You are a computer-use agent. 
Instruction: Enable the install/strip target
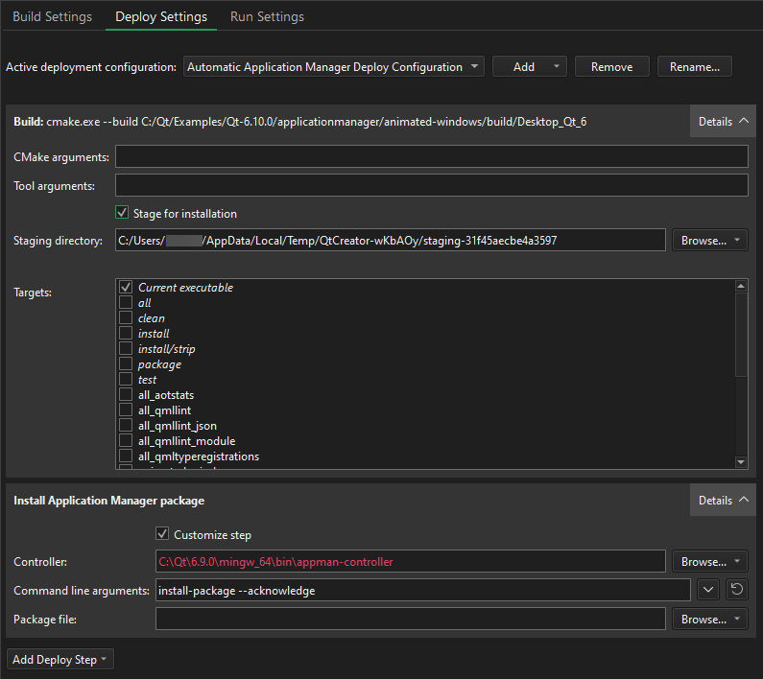[126, 349]
